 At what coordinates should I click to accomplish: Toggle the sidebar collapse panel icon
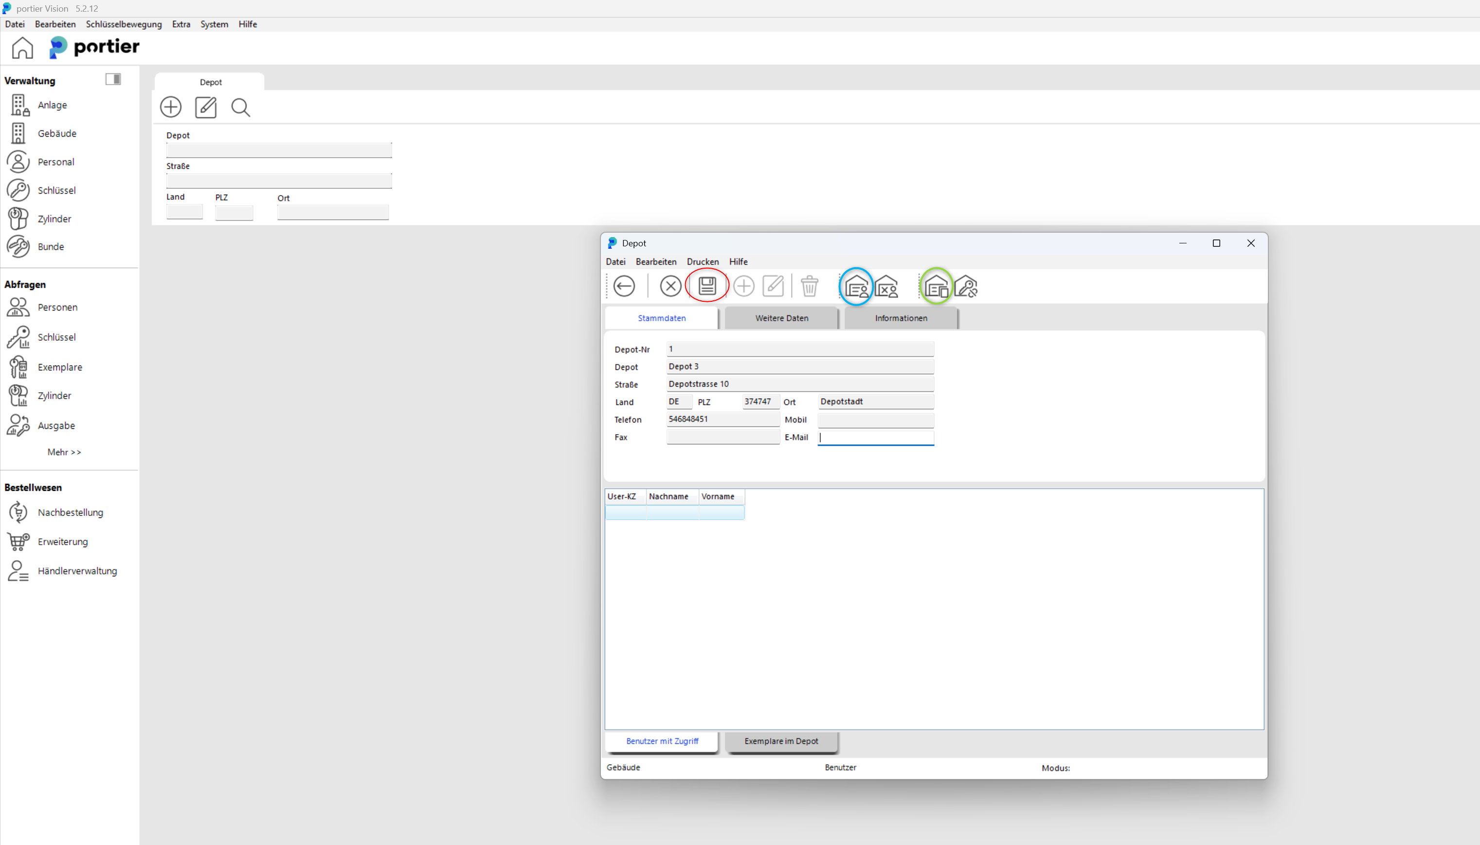tap(113, 79)
